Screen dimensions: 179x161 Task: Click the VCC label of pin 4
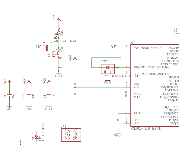click(136, 84)
